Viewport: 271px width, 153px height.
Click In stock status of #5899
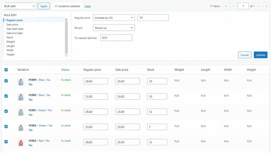(x=66, y=80)
